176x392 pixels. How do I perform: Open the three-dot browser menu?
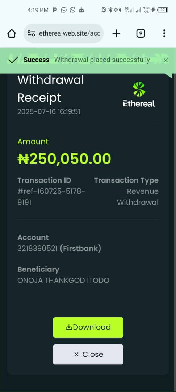click(x=164, y=33)
